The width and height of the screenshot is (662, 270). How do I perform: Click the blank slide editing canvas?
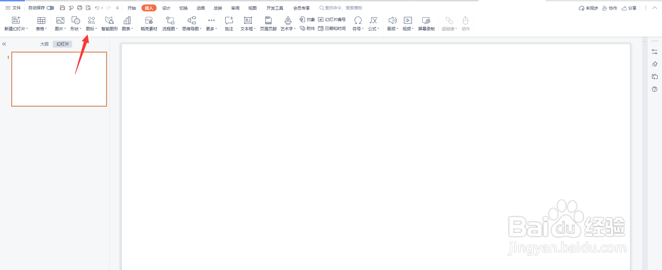(x=376, y=157)
